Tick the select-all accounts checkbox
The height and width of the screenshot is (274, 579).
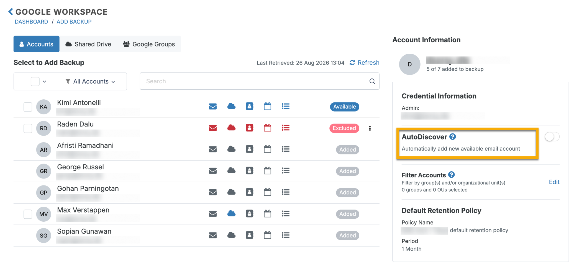(35, 81)
